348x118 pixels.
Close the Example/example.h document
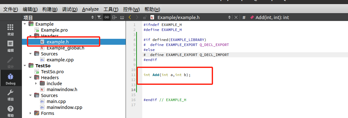[236, 17]
